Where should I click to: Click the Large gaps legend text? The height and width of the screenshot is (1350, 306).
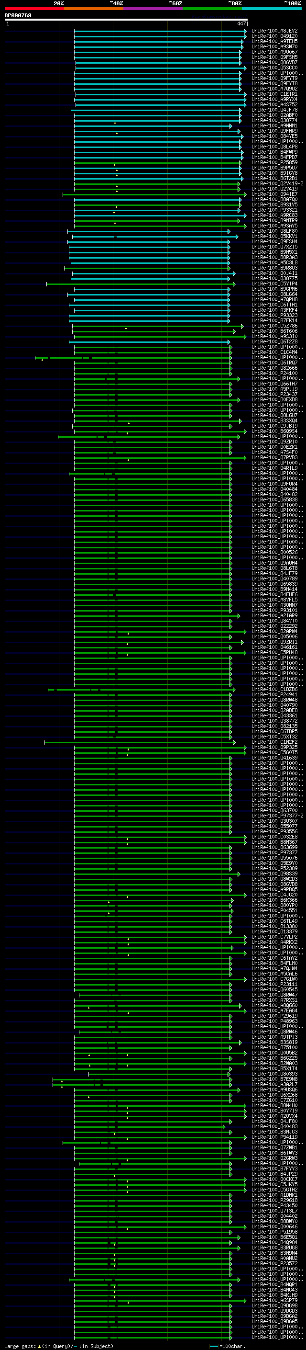[59, 1346]
